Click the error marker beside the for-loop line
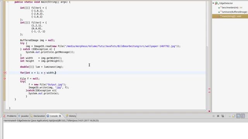The image size is (248, 139). [5, 73]
